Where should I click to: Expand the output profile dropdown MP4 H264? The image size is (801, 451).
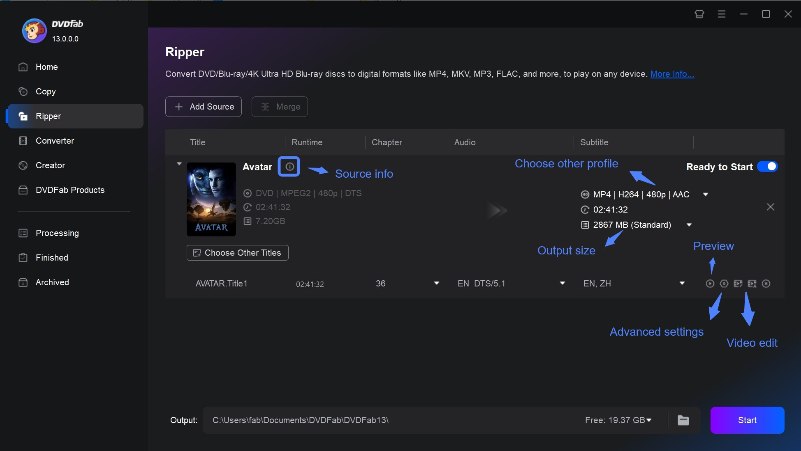coord(706,194)
